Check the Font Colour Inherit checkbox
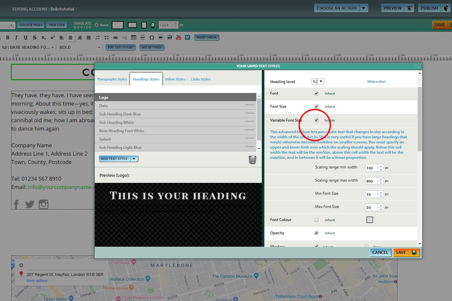 point(317,220)
